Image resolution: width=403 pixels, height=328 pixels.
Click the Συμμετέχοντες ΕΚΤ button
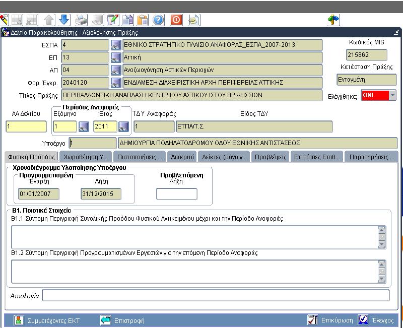point(47,320)
